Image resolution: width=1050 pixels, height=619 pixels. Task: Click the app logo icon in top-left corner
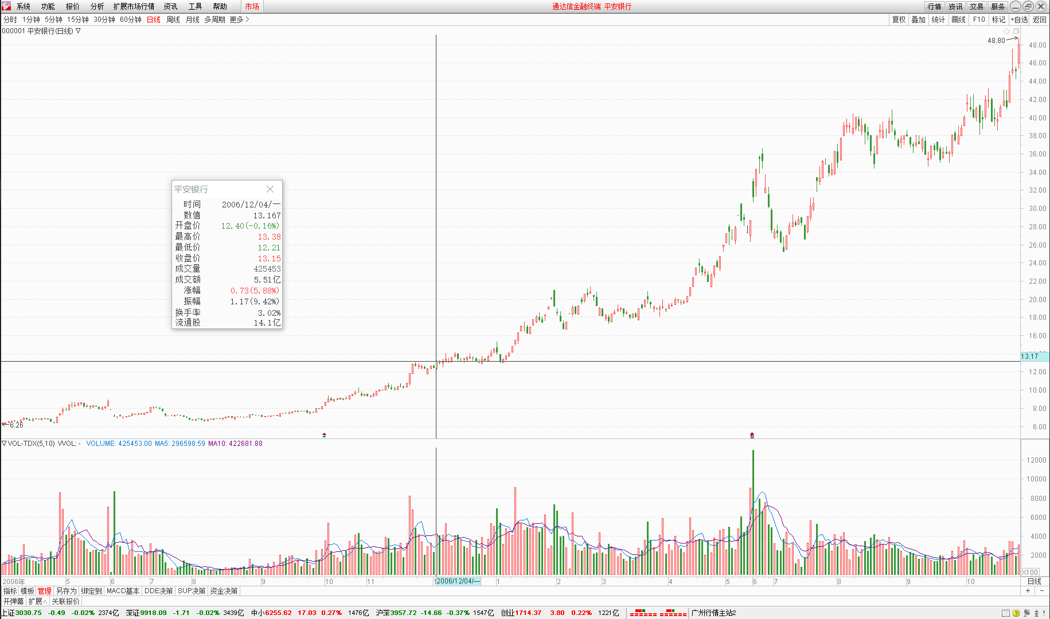pos(6,6)
